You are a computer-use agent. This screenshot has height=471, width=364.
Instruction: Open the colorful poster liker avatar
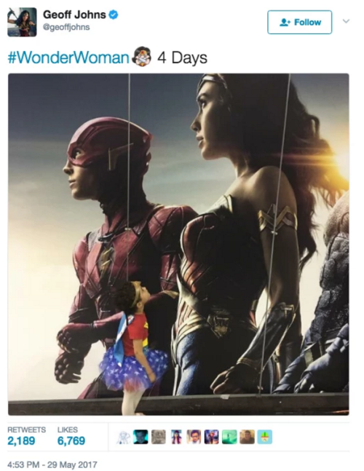(211, 437)
